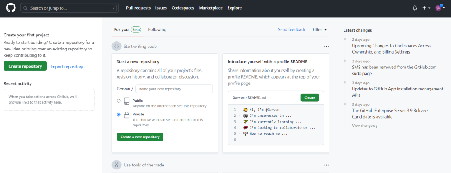Switch to the Following tab
The width and height of the screenshot is (451, 173).
[157, 29]
